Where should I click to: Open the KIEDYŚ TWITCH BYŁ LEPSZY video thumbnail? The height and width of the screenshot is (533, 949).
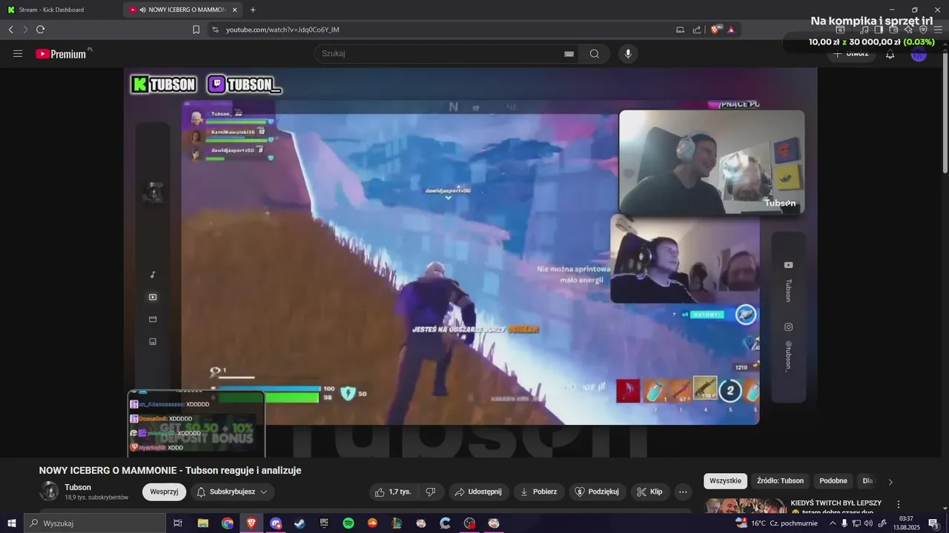point(745,506)
